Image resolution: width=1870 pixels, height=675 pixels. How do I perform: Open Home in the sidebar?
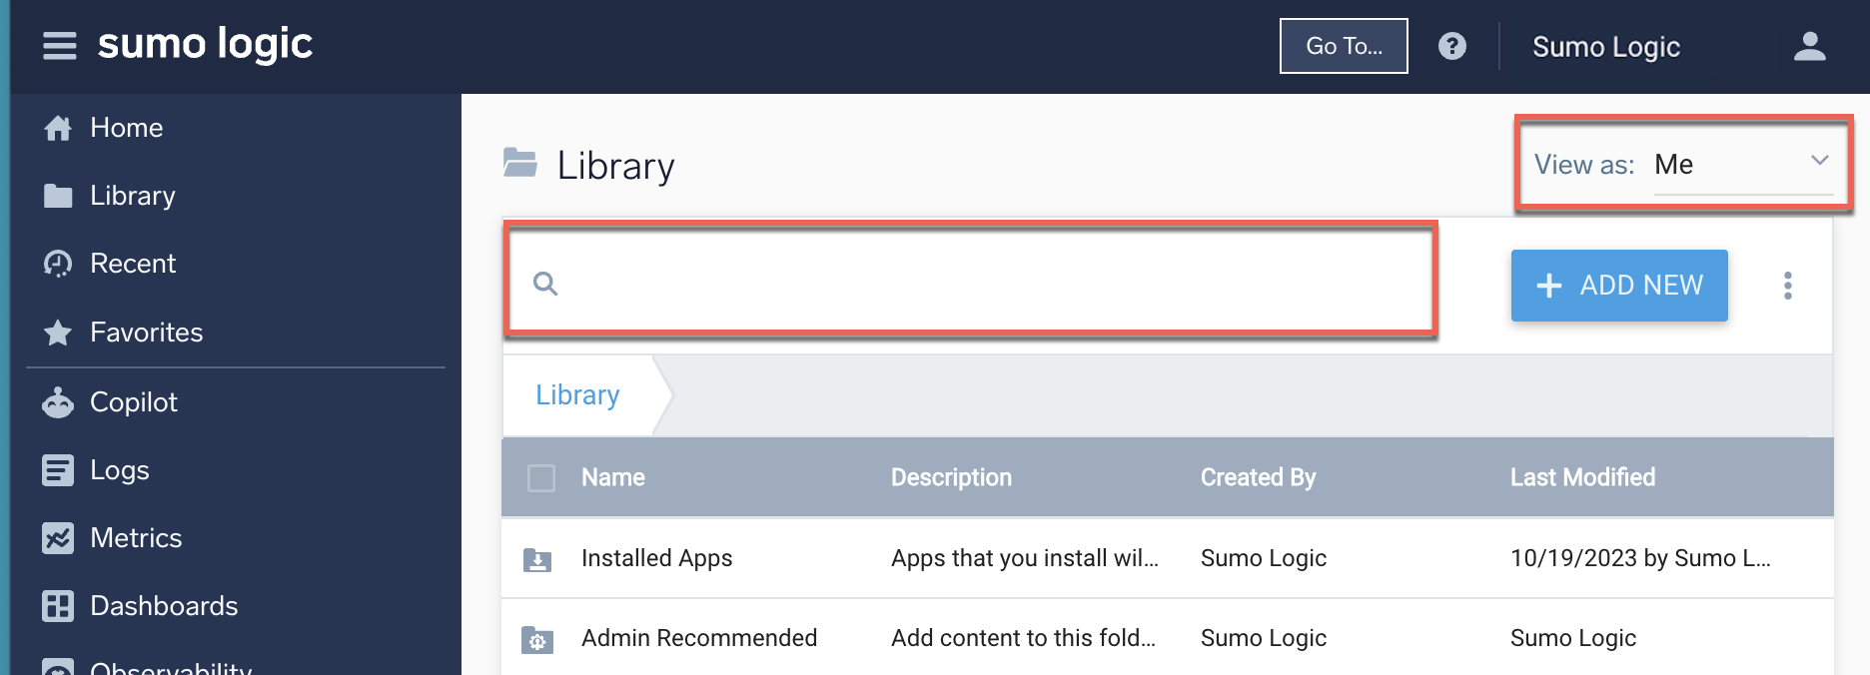tap(126, 128)
